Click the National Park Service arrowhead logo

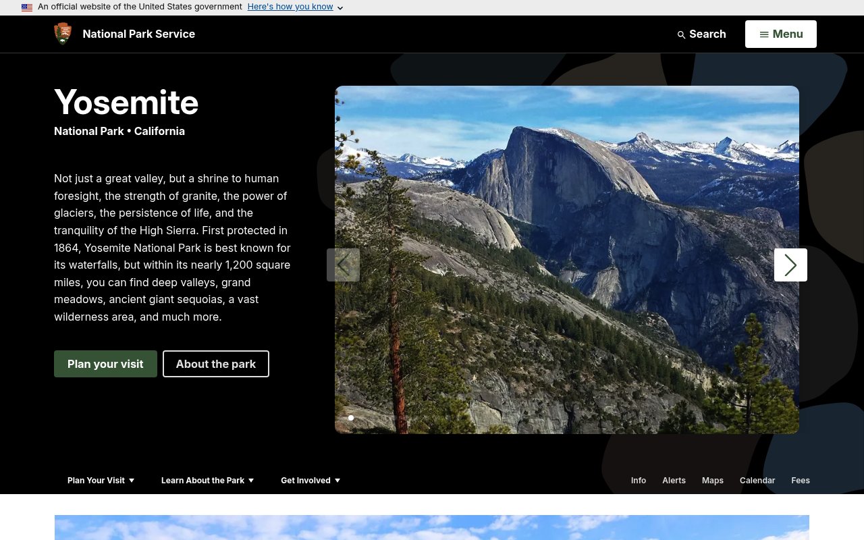63,34
